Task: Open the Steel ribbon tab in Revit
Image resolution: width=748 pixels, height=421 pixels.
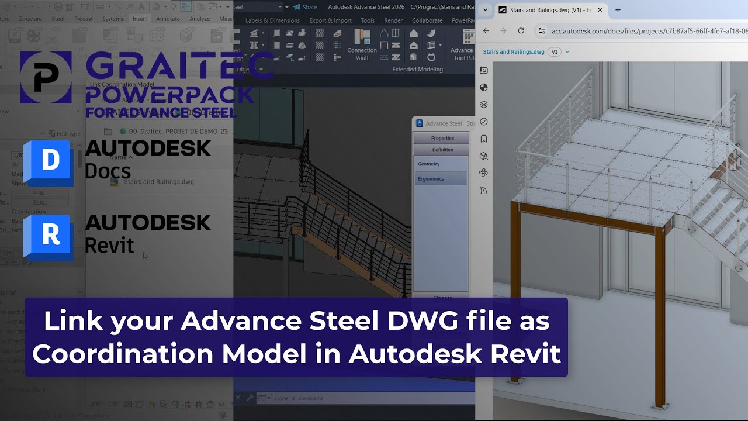Action: (x=58, y=19)
